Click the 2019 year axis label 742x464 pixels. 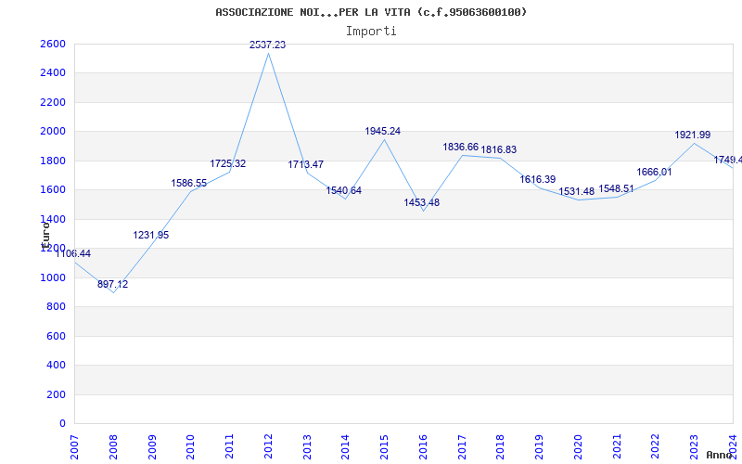coord(539,447)
